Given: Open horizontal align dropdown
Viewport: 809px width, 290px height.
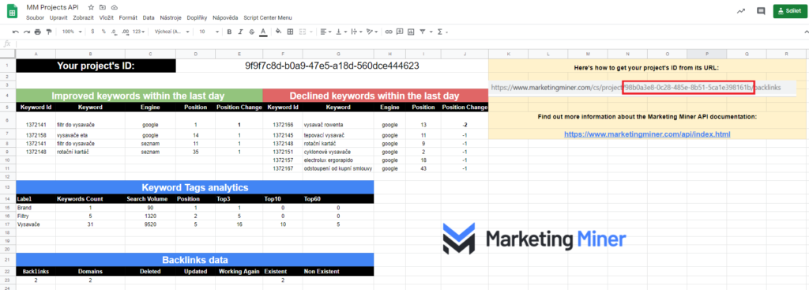Looking at the screenshot, I should tap(325, 32).
